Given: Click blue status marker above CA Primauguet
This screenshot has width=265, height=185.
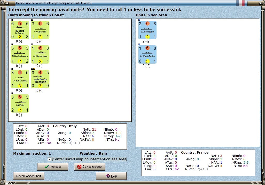Looking at the screenshot, I should tap(139, 20).
